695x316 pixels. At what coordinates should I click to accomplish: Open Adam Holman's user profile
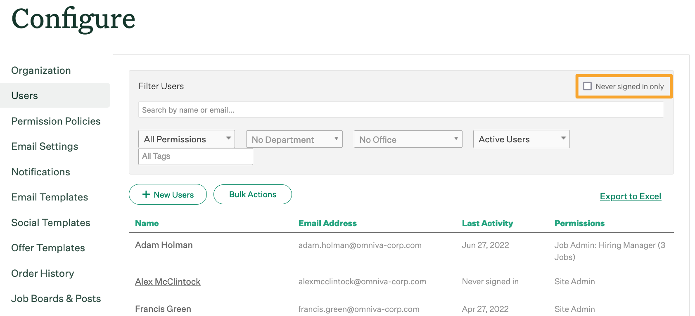[x=164, y=245]
